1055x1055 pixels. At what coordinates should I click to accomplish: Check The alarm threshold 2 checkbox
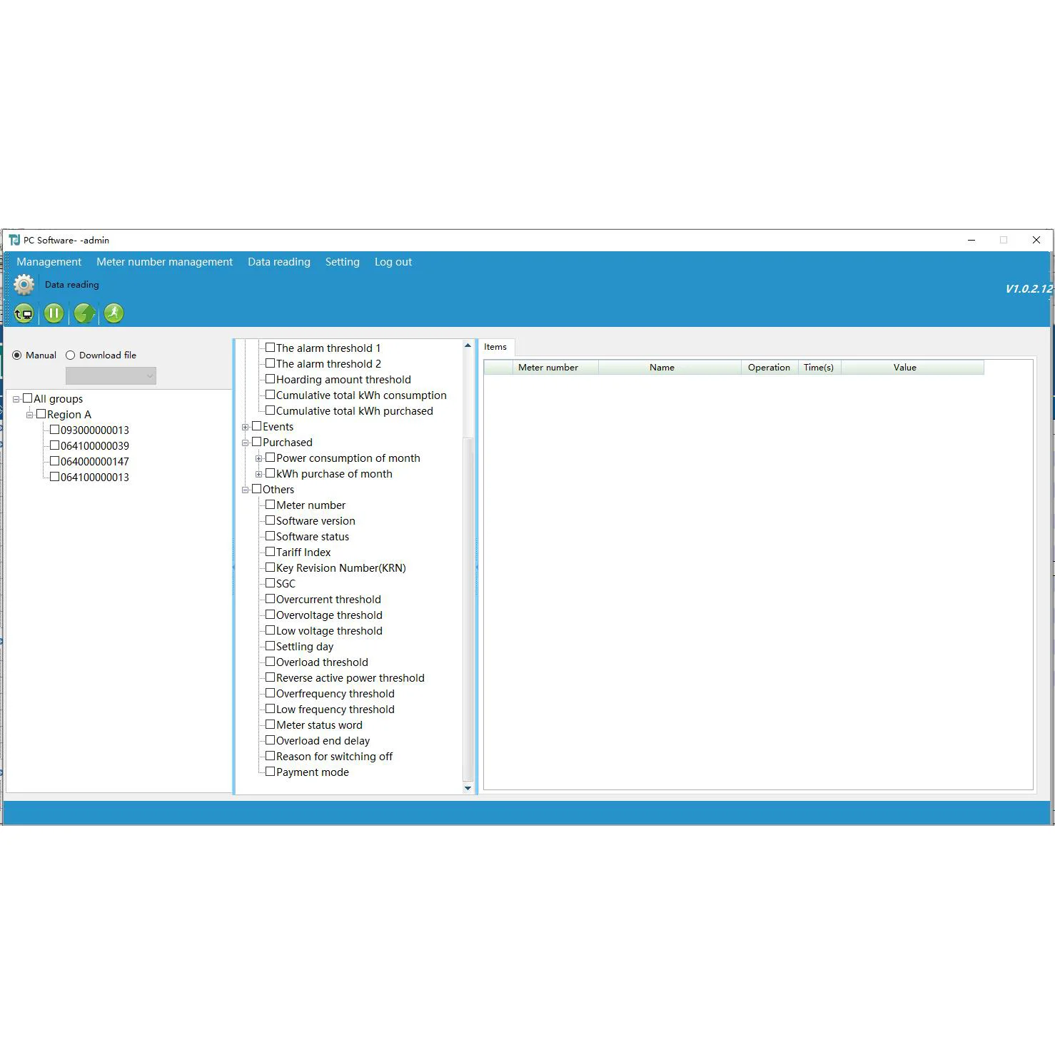coord(271,363)
